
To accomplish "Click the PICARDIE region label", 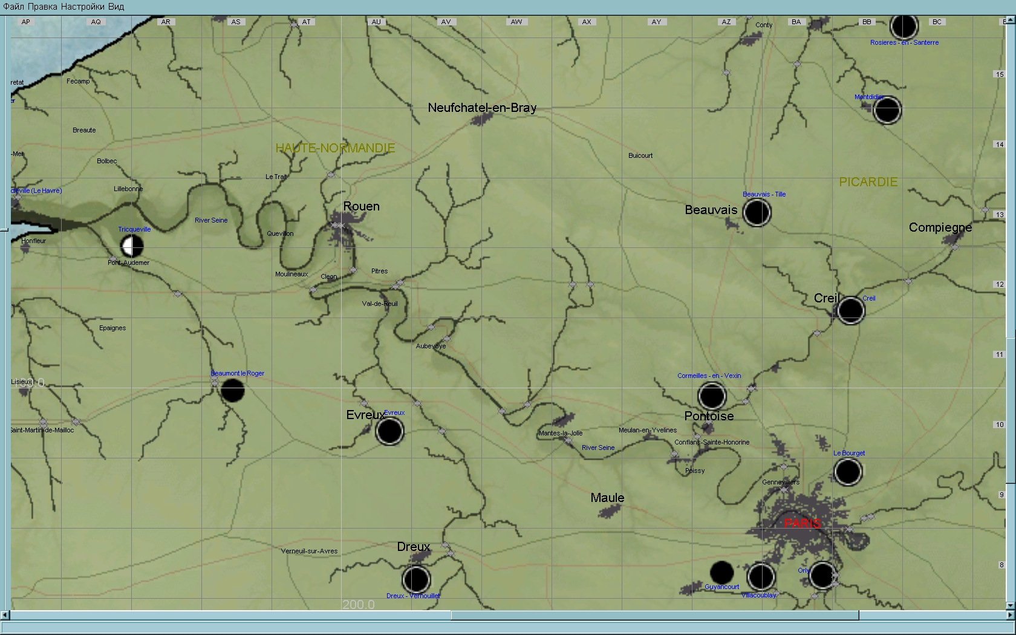I will [x=868, y=182].
